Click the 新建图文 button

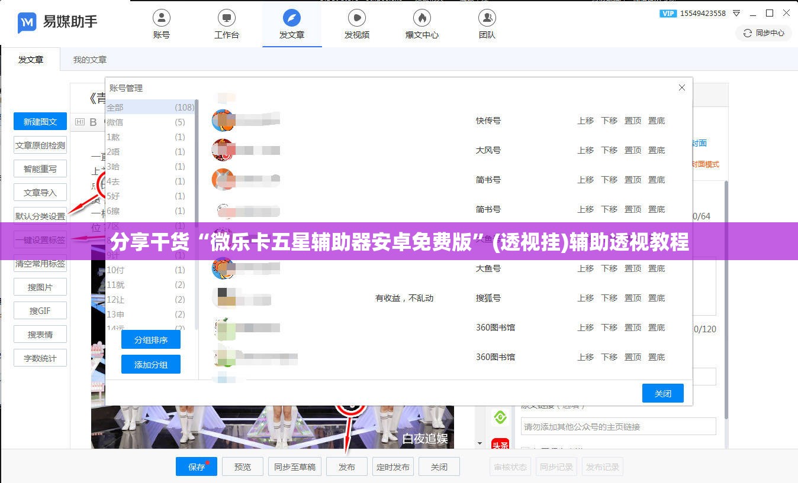pyautogui.click(x=40, y=122)
